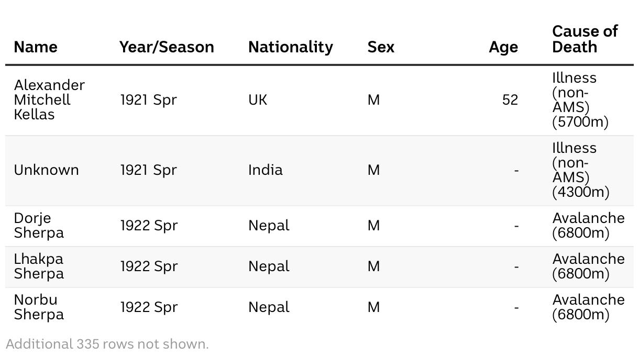This screenshot has height=357, width=639.
Task: Select the Alexander Mitchell Kellas name cell
Action: (49, 99)
